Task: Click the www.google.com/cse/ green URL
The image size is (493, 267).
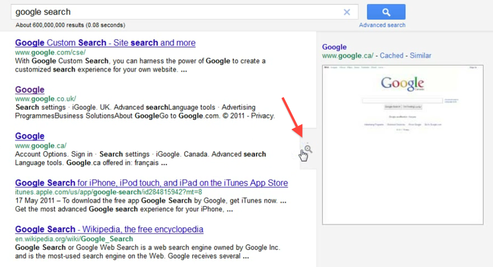Action: point(50,52)
